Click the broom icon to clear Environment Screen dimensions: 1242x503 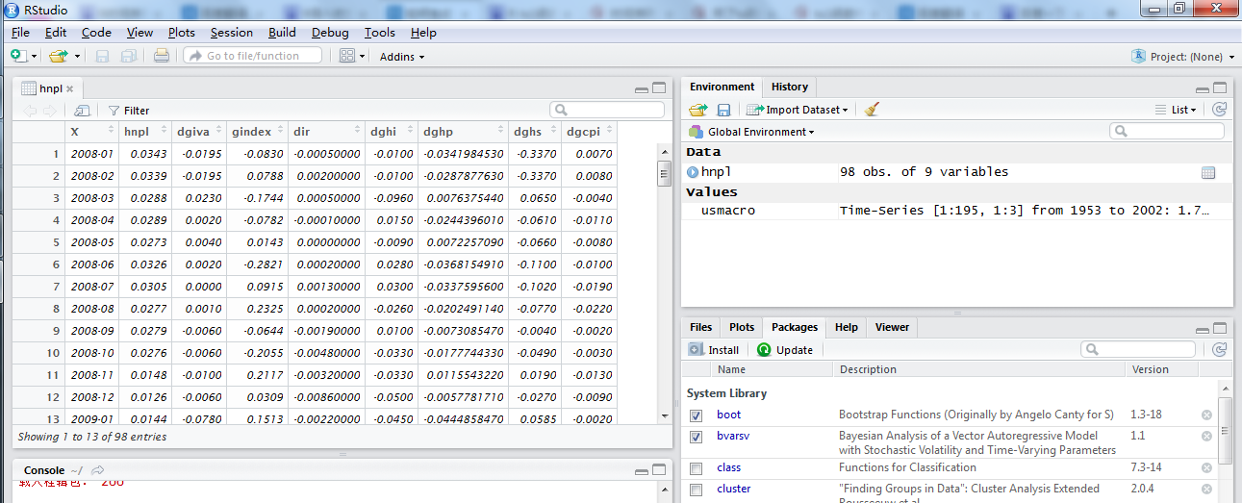[x=872, y=110]
